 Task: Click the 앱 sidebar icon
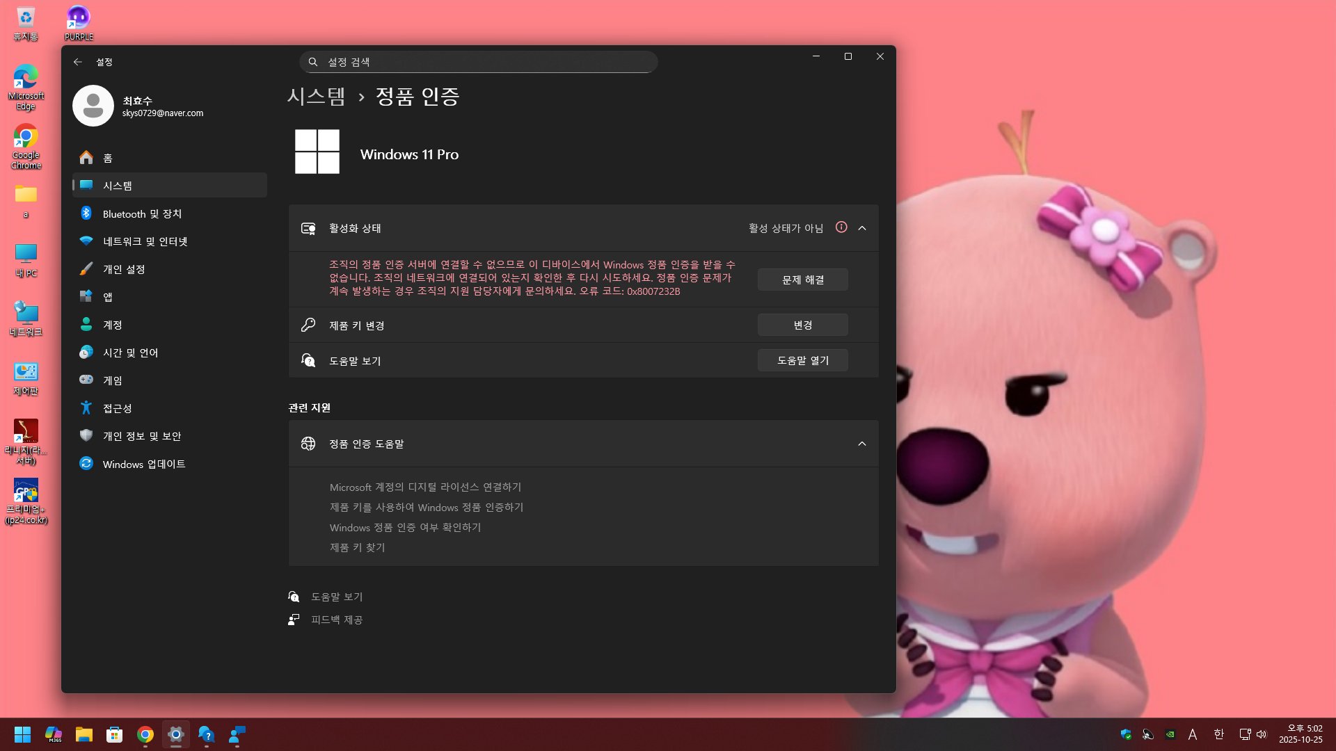86,297
